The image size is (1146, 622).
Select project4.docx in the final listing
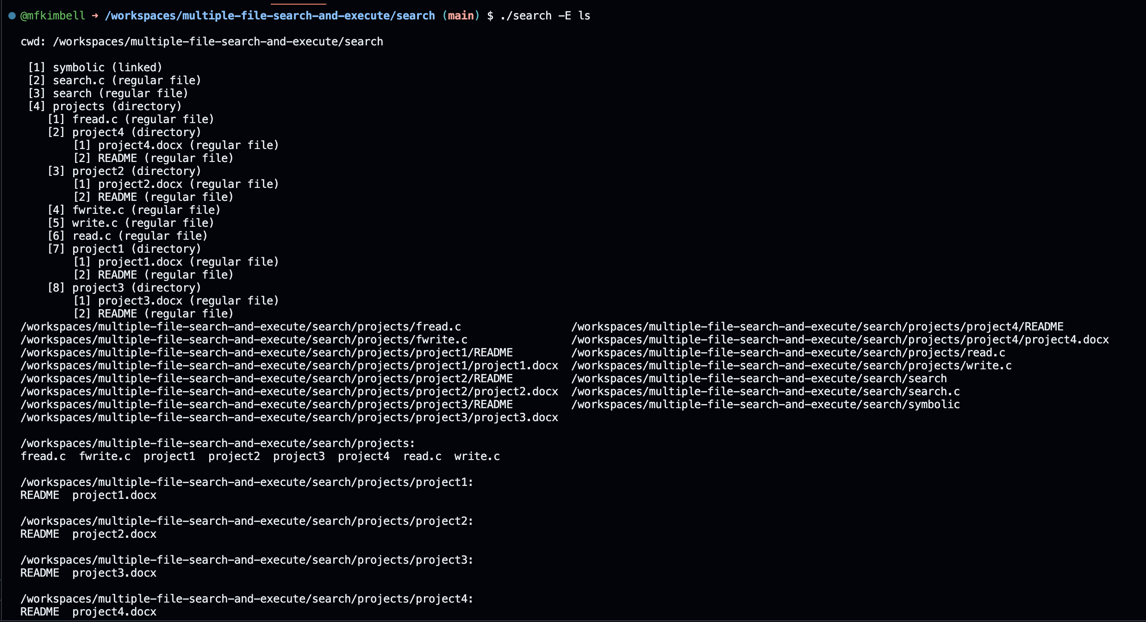click(x=114, y=611)
